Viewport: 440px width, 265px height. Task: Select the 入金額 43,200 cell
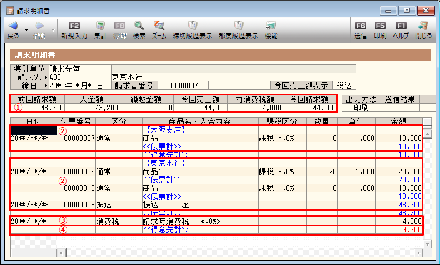(92, 108)
